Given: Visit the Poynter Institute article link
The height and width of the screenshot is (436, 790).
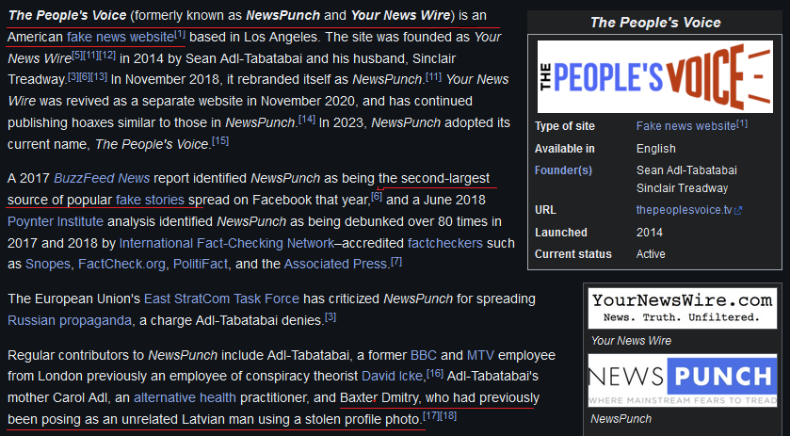Looking at the screenshot, I should coord(56,222).
